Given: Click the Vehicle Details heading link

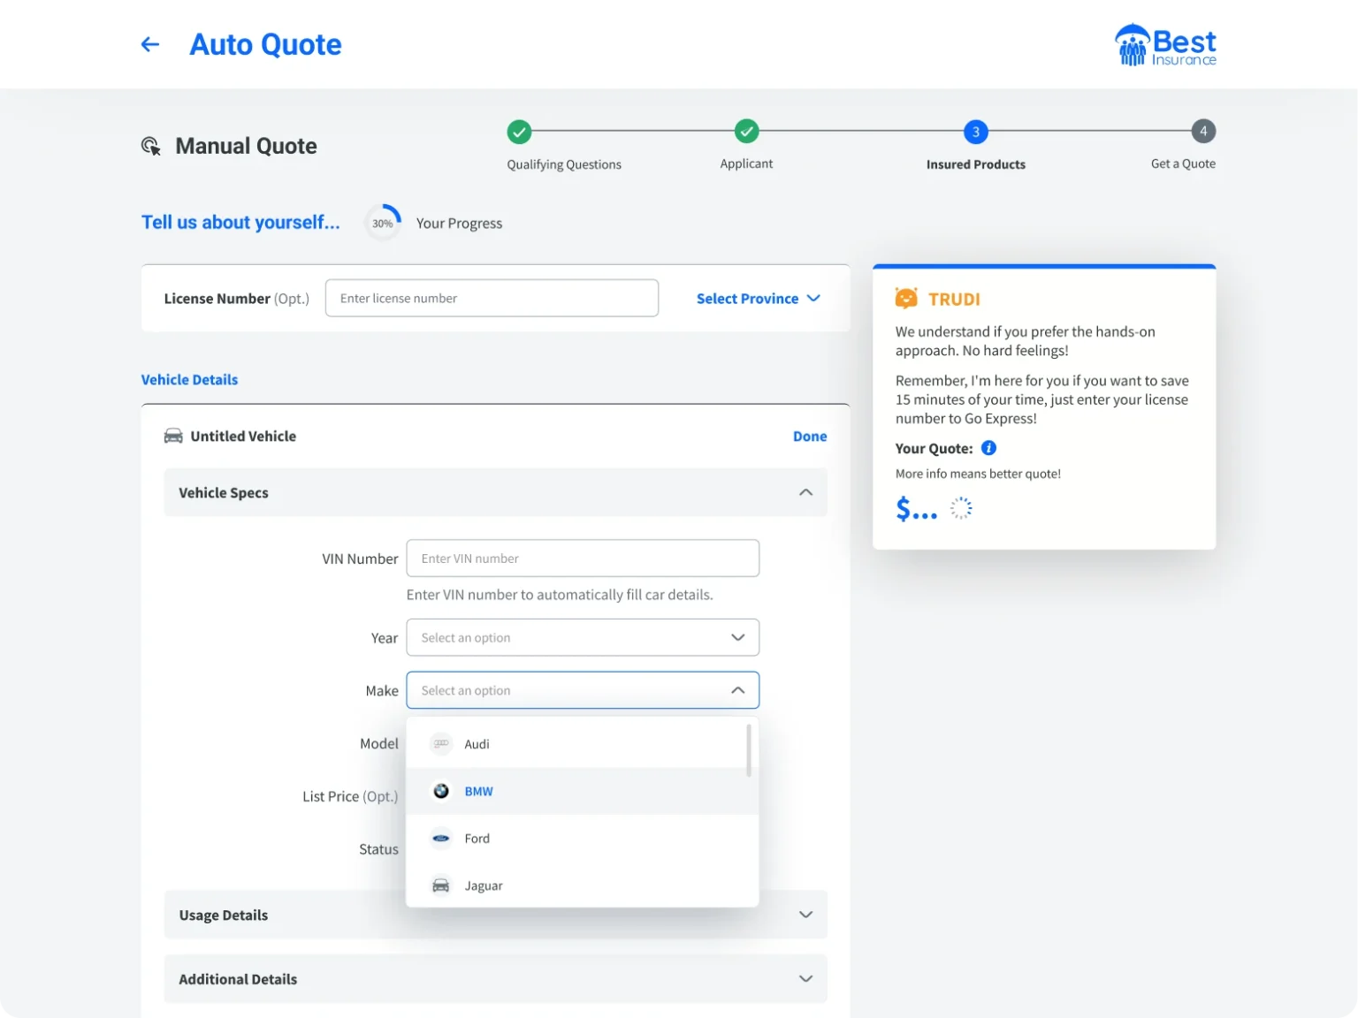Looking at the screenshot, I should coord(189,380).
